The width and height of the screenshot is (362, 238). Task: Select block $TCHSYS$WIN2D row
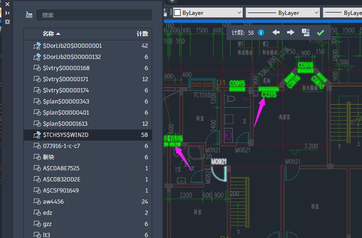[x=88, y=135]
